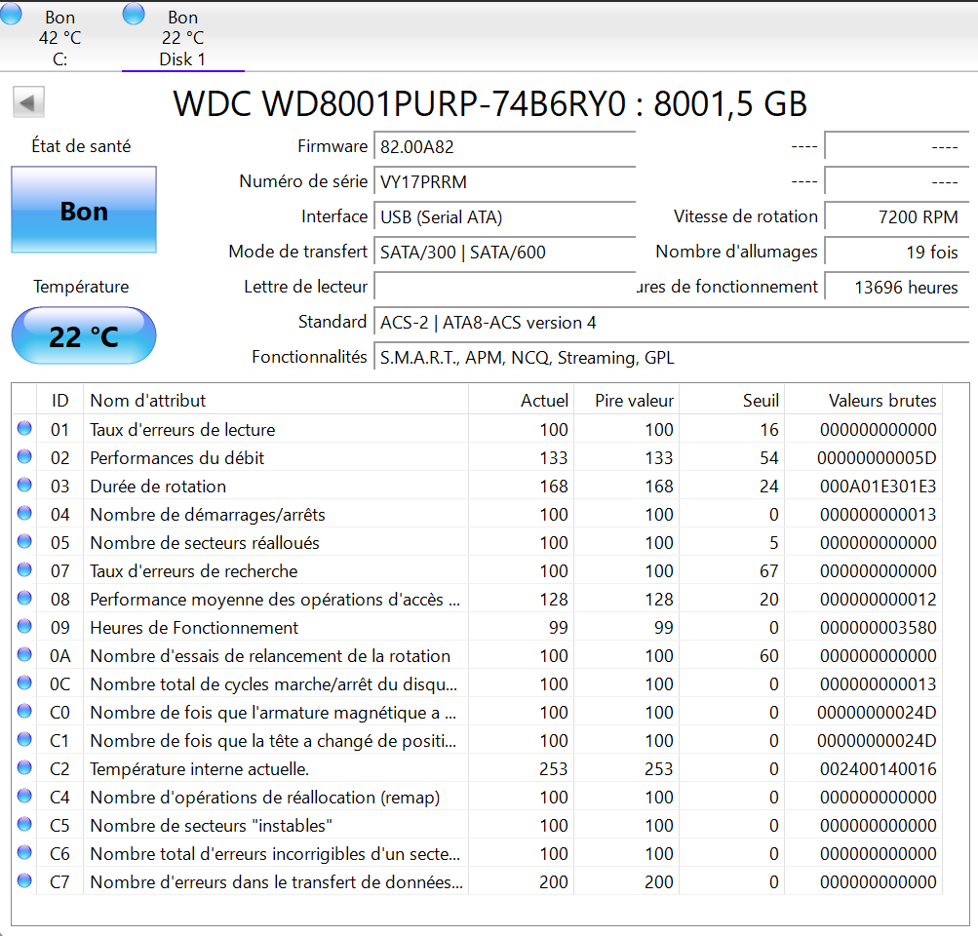Click status dot for attribute C4

pyautogui.click(x=24, y=796)
